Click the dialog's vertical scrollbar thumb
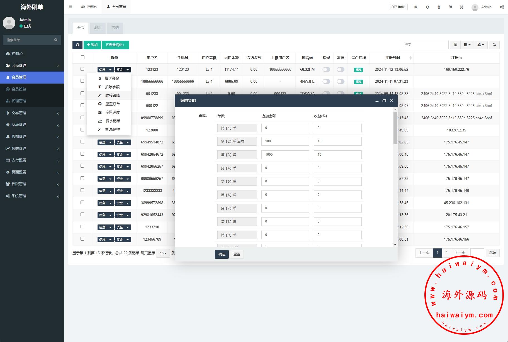Image resolution: width=508 pixels, height=342 pixels. 395,128
